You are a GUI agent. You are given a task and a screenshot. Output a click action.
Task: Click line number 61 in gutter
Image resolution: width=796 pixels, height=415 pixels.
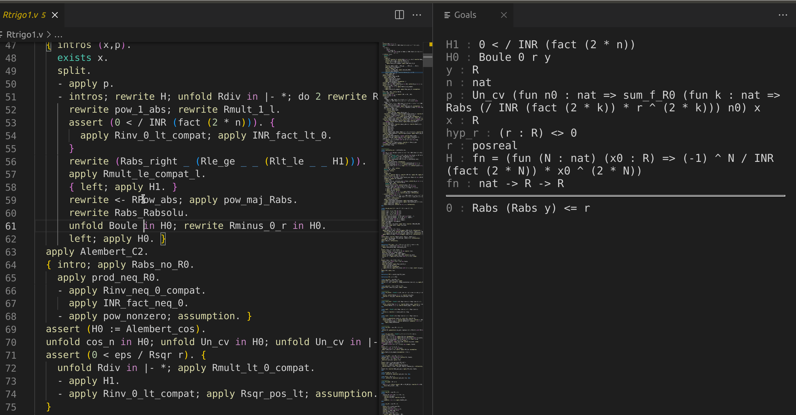[x=11, y=226]
